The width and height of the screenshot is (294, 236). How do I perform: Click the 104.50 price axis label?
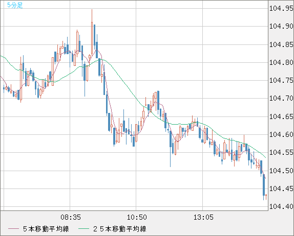point(281,171)
